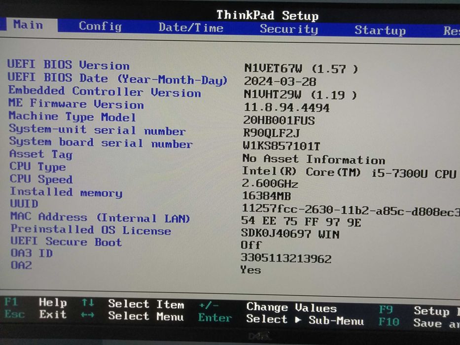Click the Help label in footer
The width and height of the screenshot is (460, 345).
[x=53, y=303]
